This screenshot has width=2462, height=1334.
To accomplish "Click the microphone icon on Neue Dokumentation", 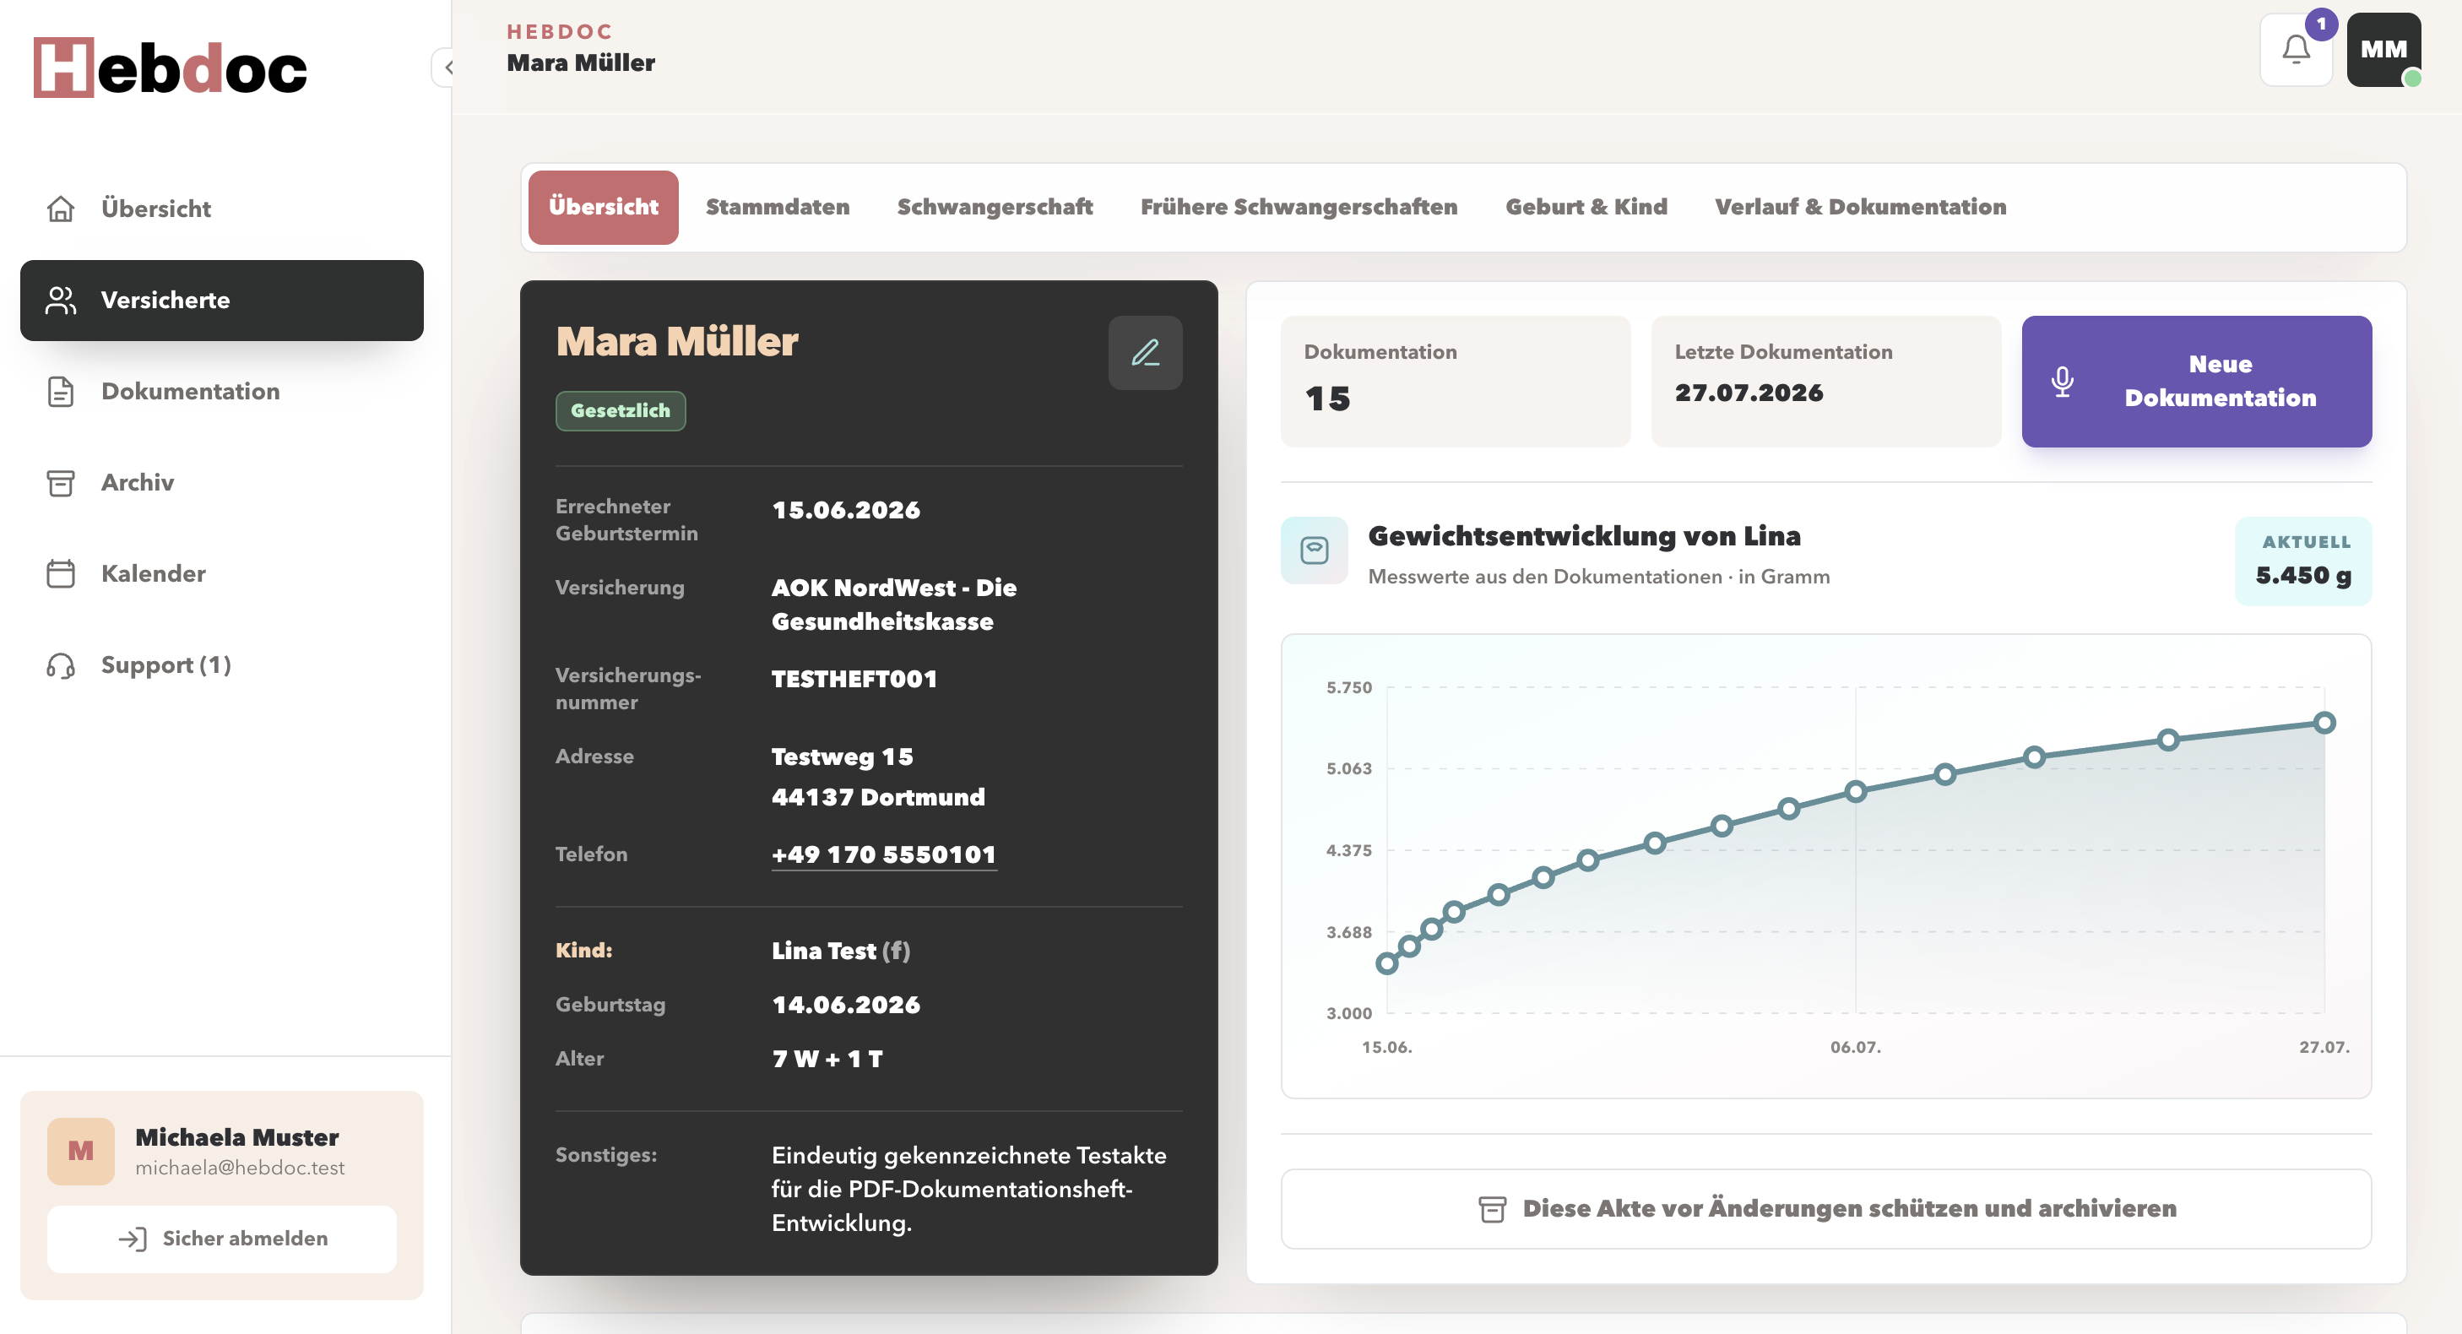I will click(x=2062, y=382).
